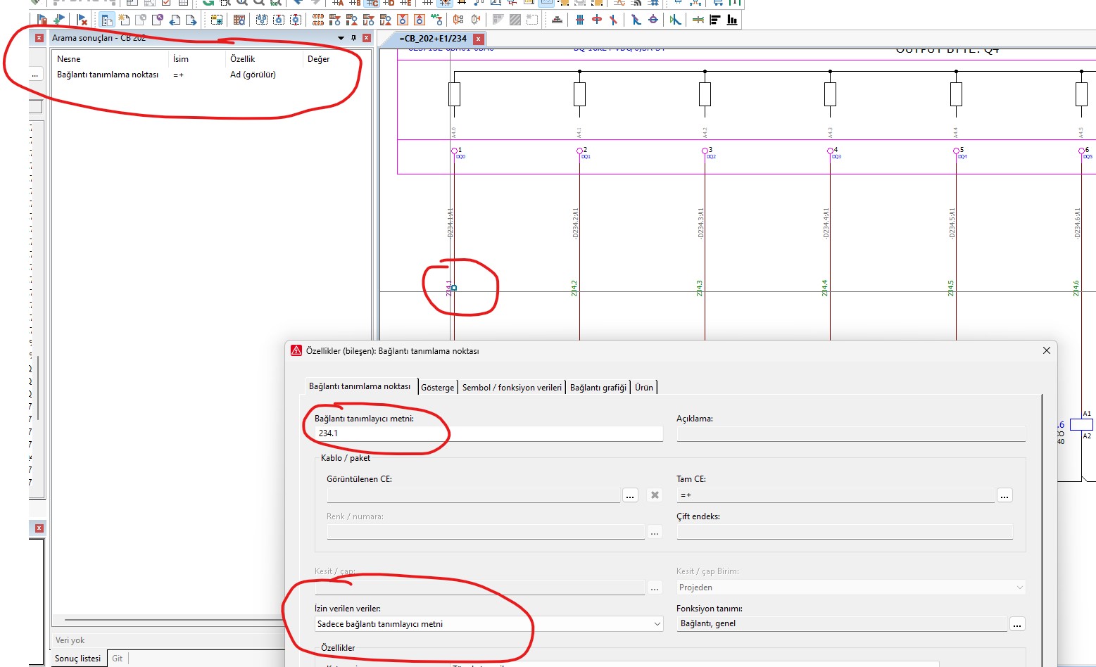Screen dimensions: 1096x667
Task: Click the green-blue angle connection icon
Action: (676, 20)
